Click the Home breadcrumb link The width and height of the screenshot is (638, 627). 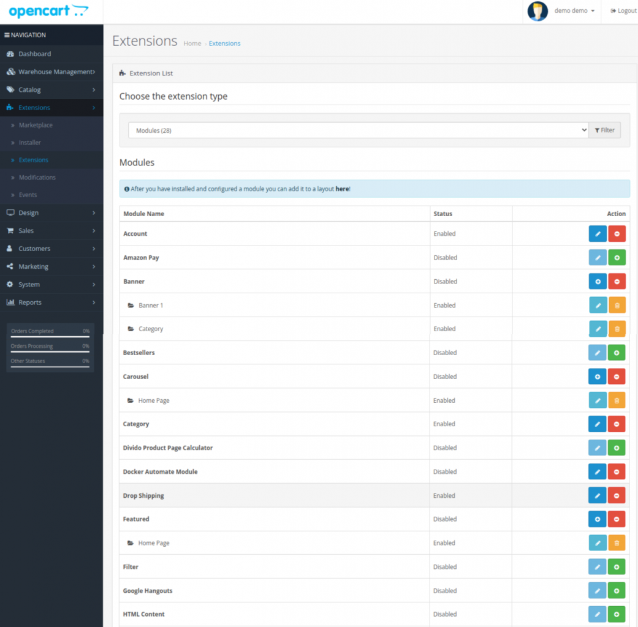192,43
